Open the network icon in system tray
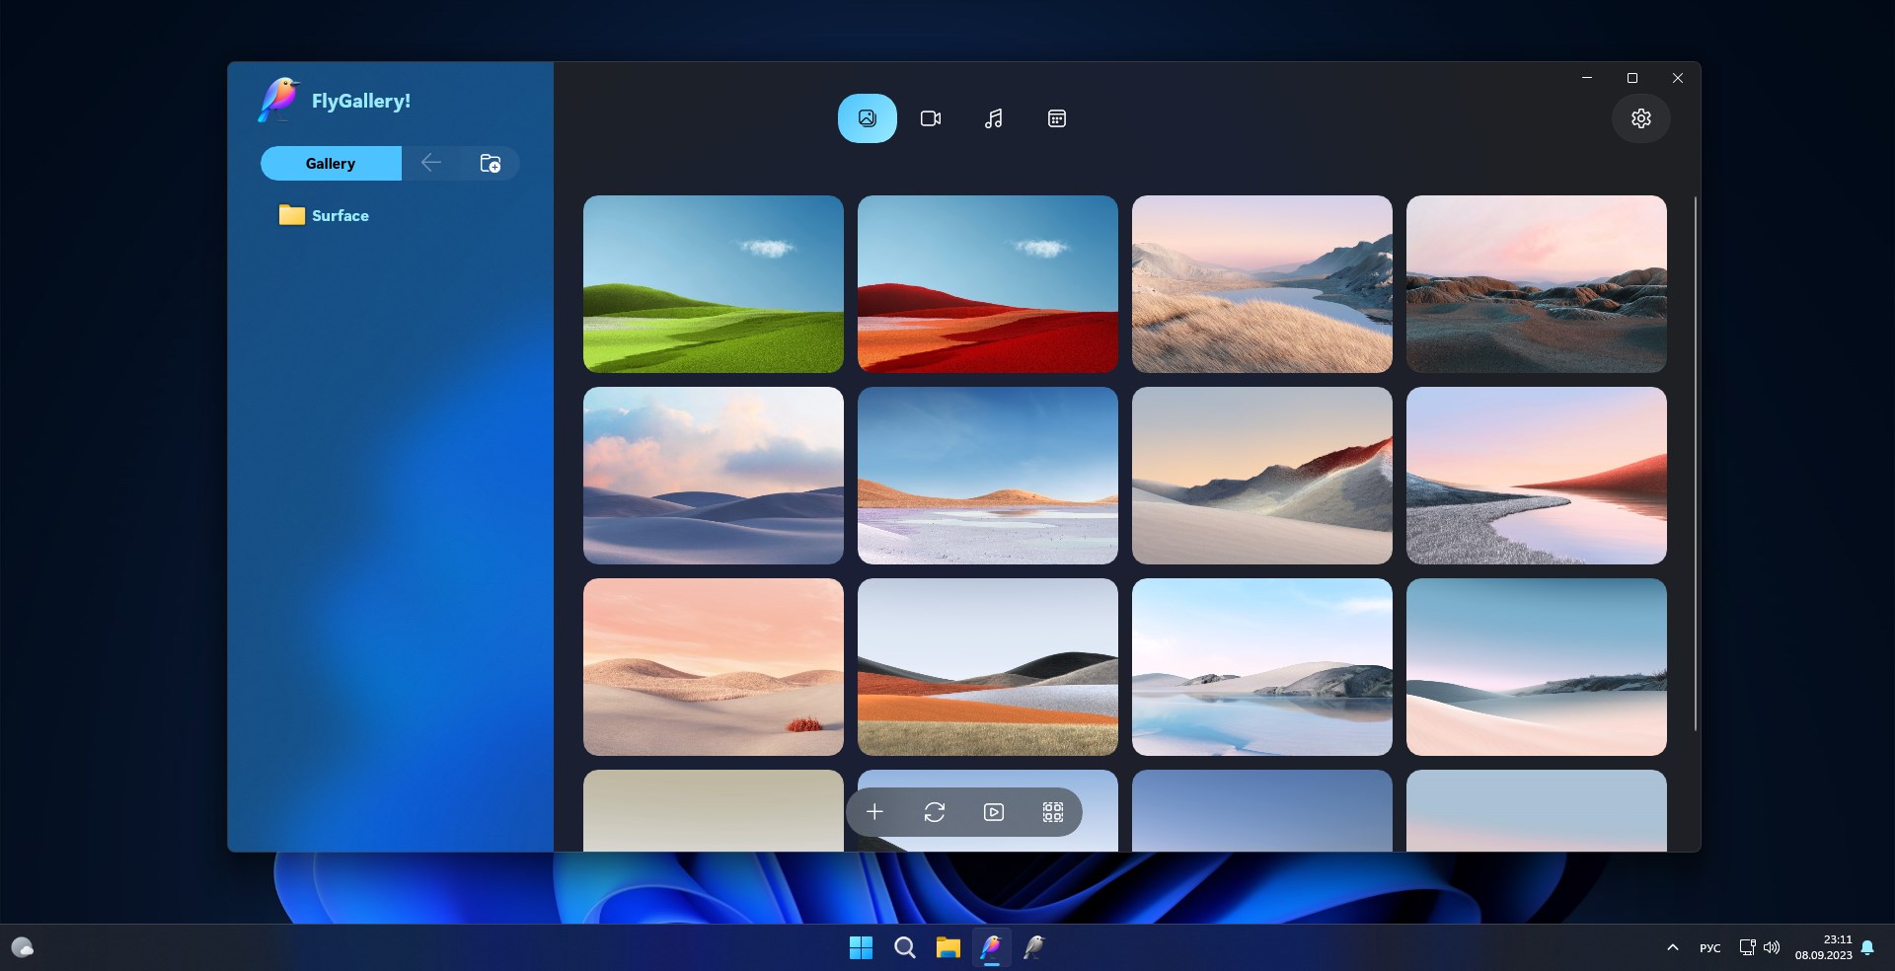The width and height of the screenshot is (1895, 971). coord(1747,947)
